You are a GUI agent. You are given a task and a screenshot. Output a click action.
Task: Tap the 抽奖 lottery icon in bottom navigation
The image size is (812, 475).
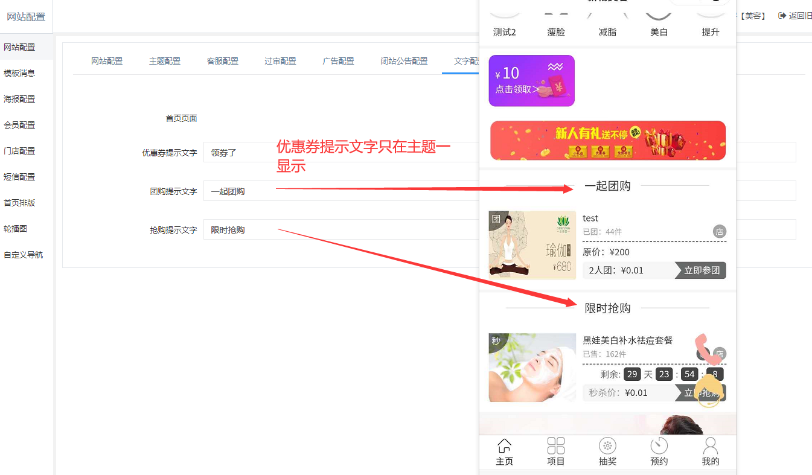tap(607, 452)
